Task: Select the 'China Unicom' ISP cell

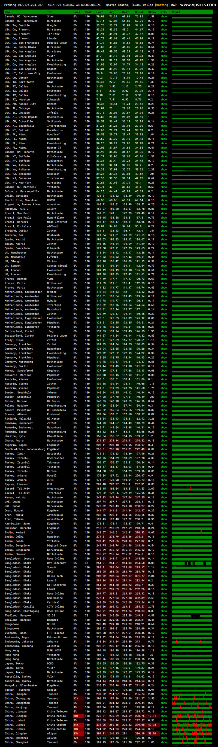Action: pyautogui.click(x=56, y=725)
